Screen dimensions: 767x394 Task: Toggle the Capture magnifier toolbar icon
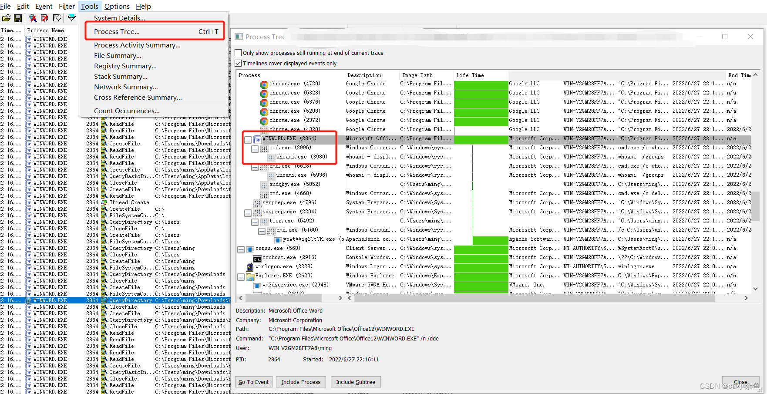pos(33,18)
